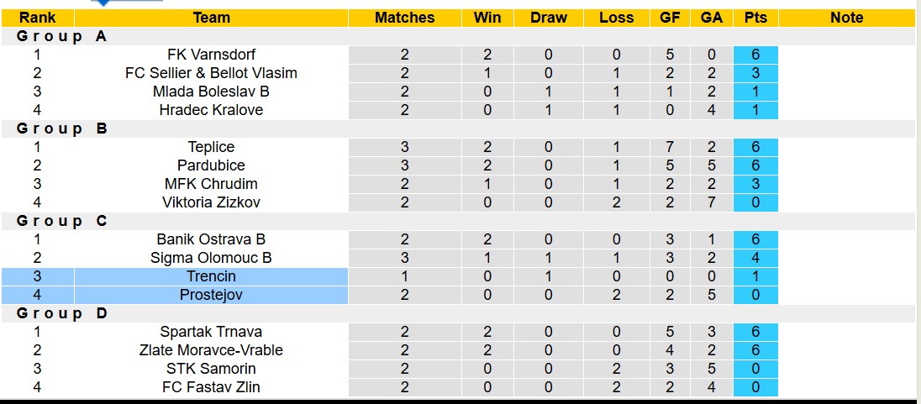This screenshot has height=404, width=921.
Task: Click the Win column header
Action: 487,18
